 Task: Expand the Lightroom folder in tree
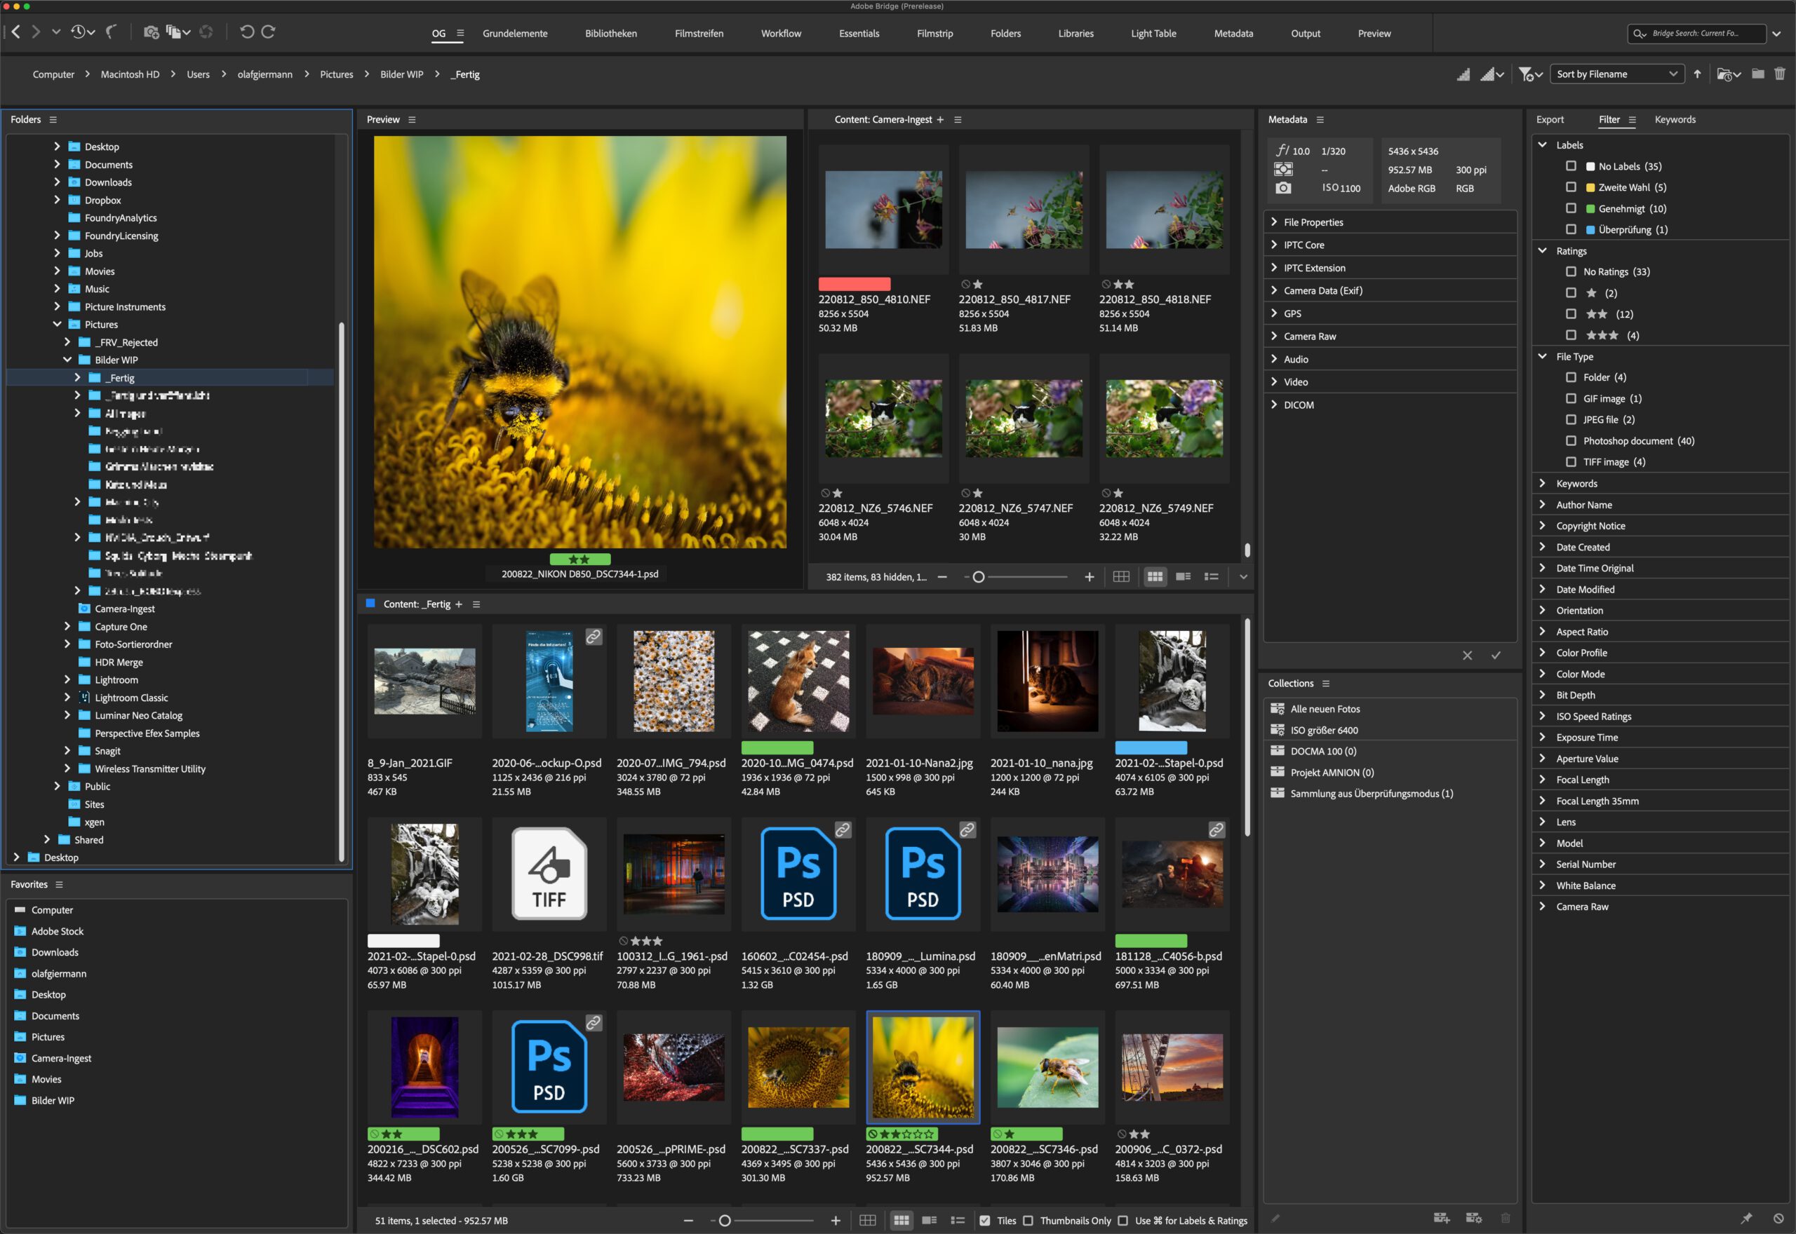point(67,679)
